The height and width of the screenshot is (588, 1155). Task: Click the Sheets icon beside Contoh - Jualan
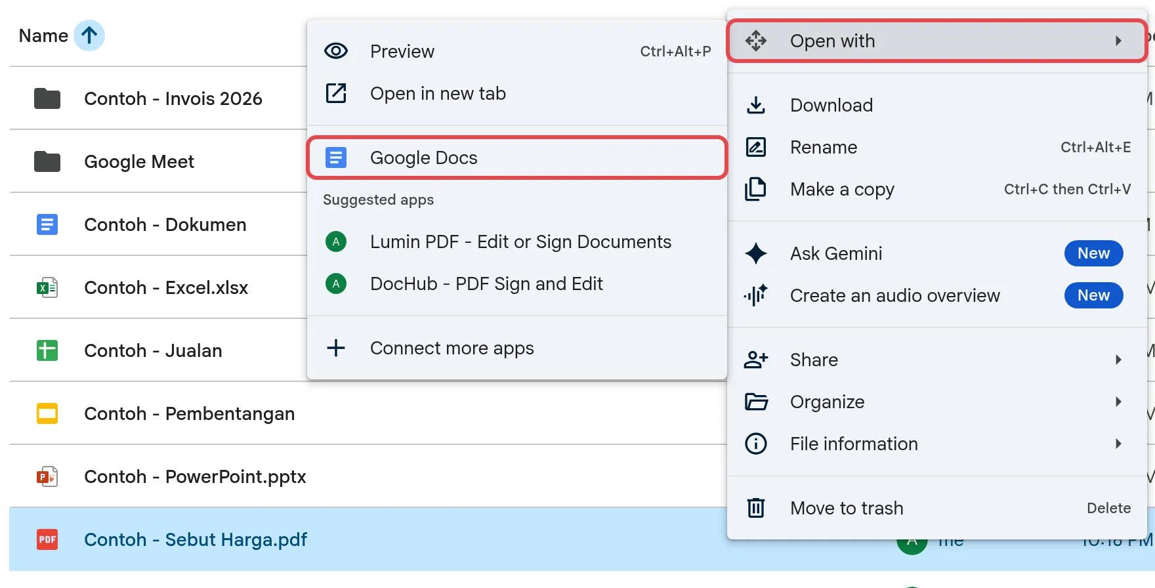pos(47,350)
